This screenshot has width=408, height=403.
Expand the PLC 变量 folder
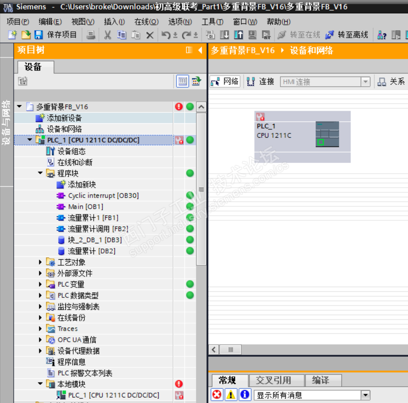click(40, 284)
